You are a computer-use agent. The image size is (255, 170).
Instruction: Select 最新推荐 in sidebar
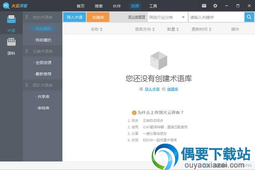[42, 74]
